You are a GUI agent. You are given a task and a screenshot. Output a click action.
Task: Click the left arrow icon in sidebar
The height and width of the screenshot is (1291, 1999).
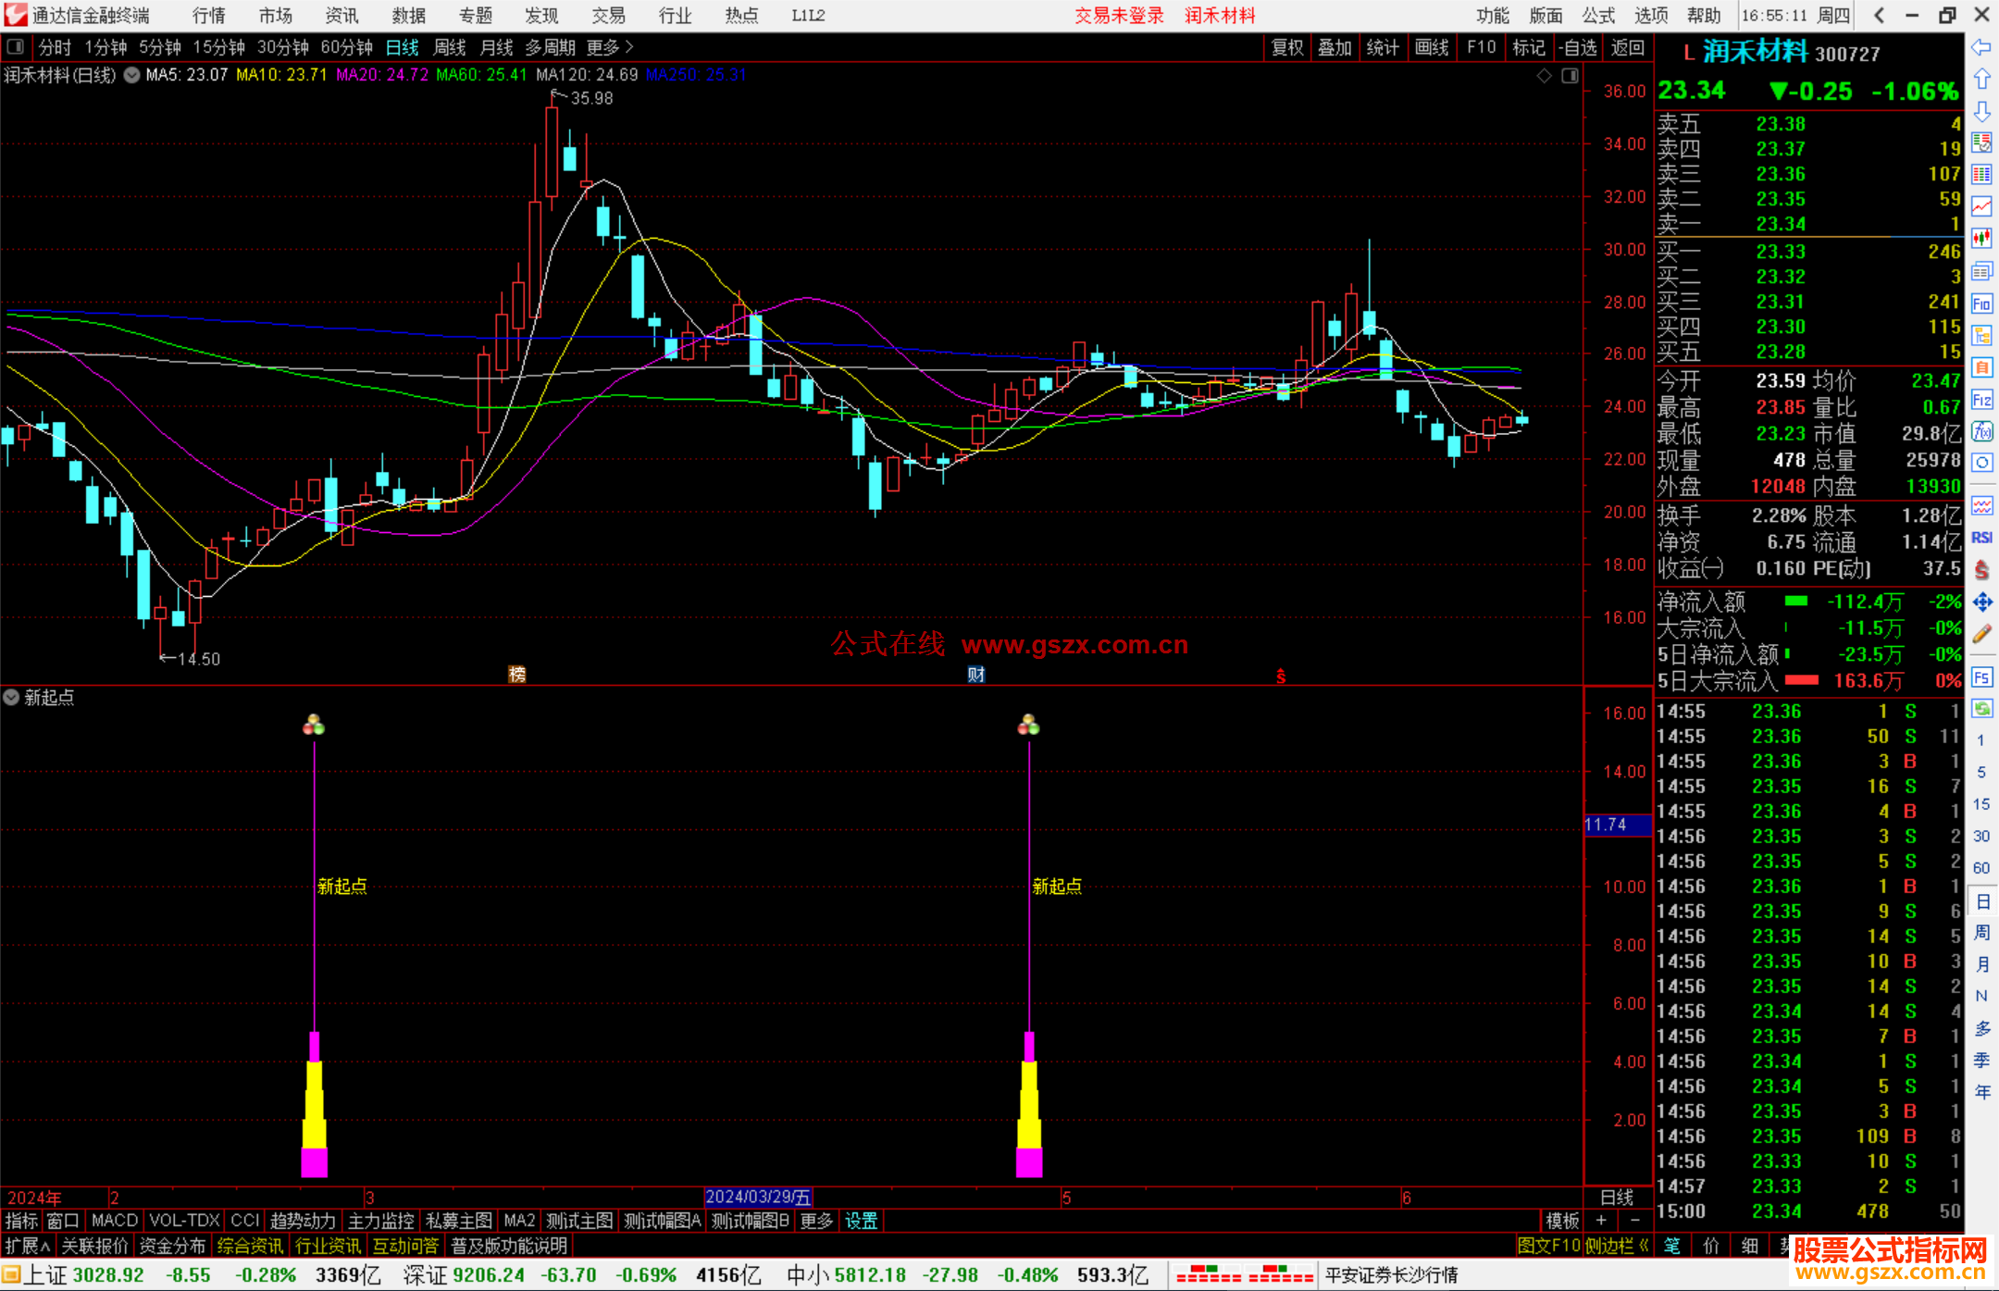tap(1981, 47)
